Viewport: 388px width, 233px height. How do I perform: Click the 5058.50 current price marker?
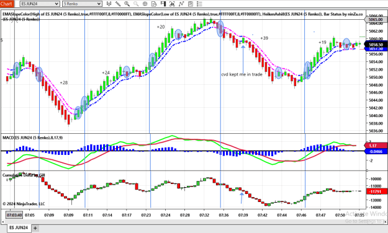tap(376, 45)
